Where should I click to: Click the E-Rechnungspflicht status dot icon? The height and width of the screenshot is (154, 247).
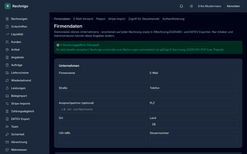point(58,45)
